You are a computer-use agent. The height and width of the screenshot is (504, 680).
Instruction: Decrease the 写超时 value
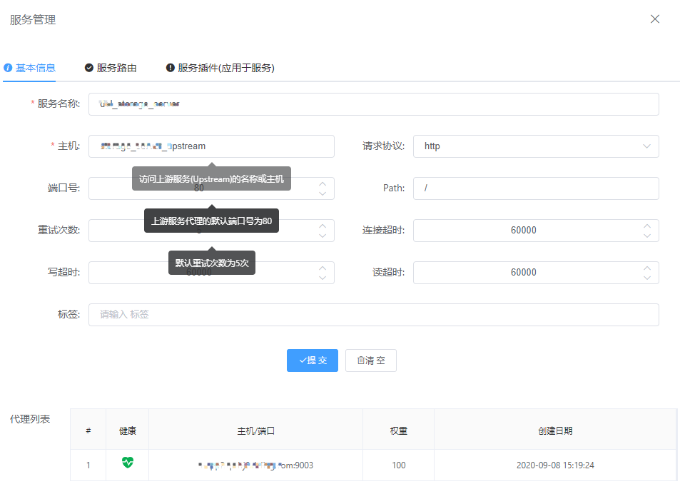click(323, 278)
